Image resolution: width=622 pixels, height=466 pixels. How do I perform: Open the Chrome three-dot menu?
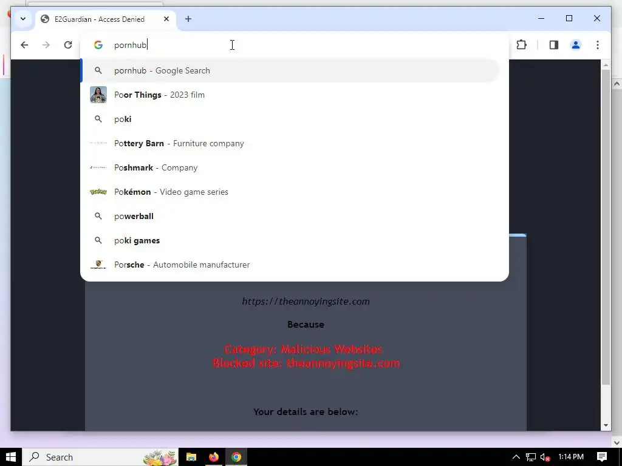point(598,45)
